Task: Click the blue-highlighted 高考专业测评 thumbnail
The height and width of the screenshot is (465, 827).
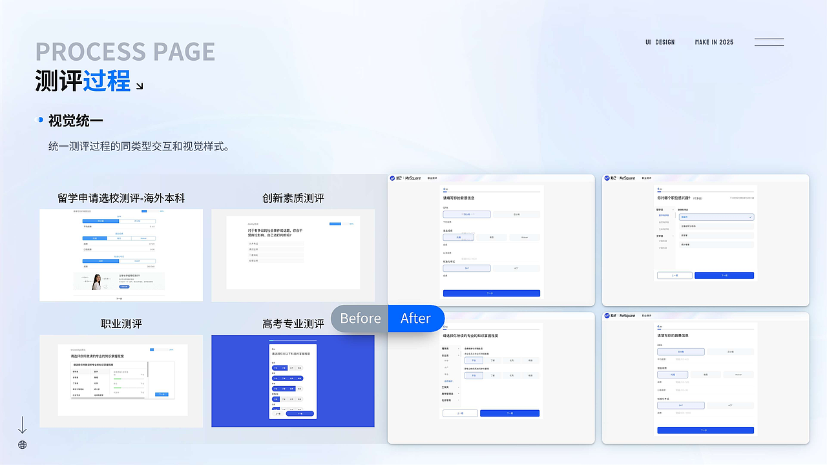Action: (x=293, y=381)
